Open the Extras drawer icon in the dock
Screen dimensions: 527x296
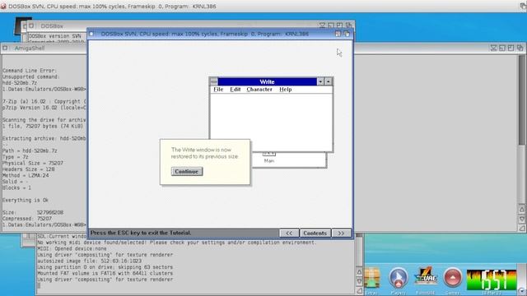[372, 279]
